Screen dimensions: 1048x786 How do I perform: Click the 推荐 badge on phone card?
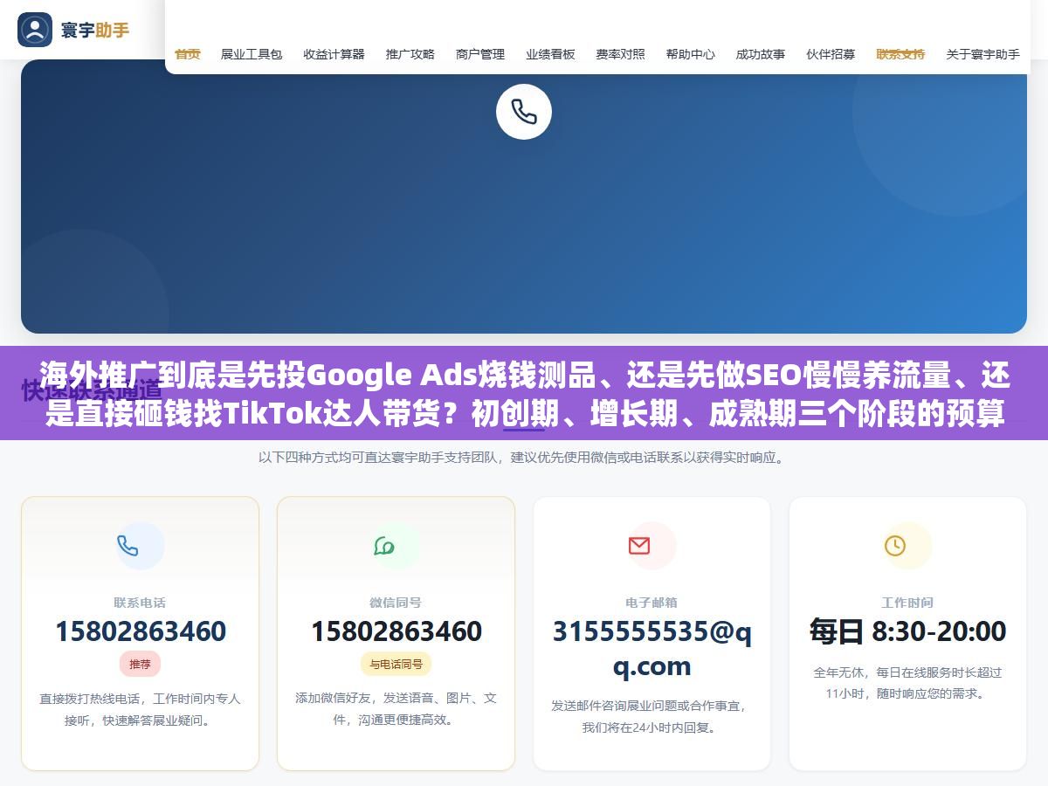(140, 664)
